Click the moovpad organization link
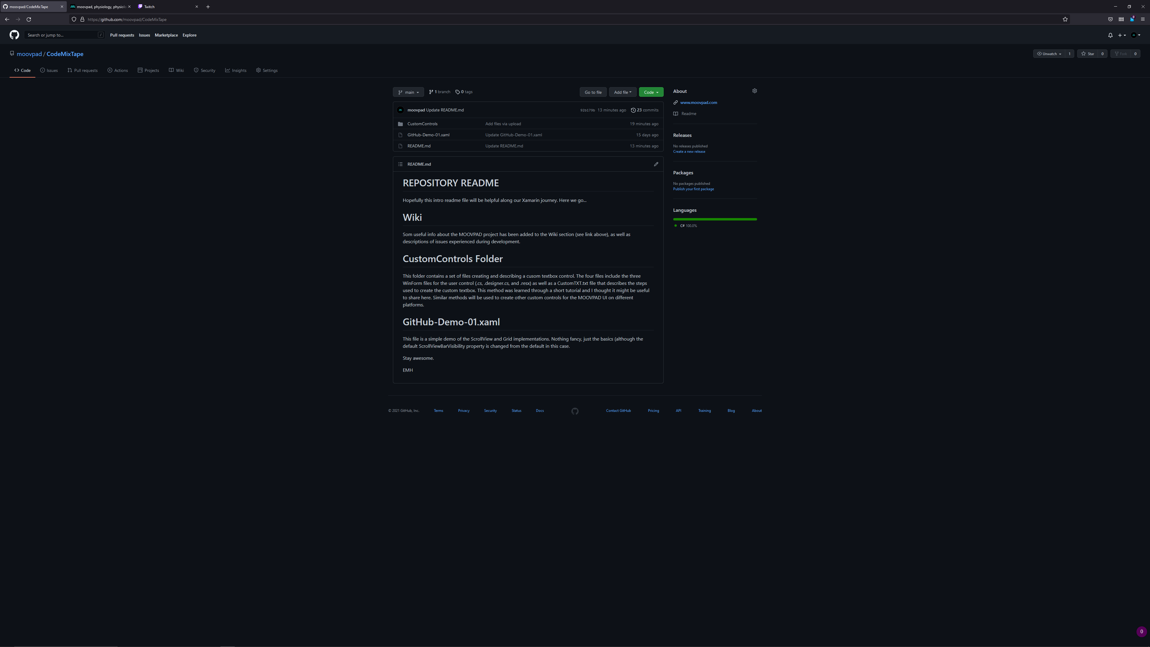 pos(28,53)
